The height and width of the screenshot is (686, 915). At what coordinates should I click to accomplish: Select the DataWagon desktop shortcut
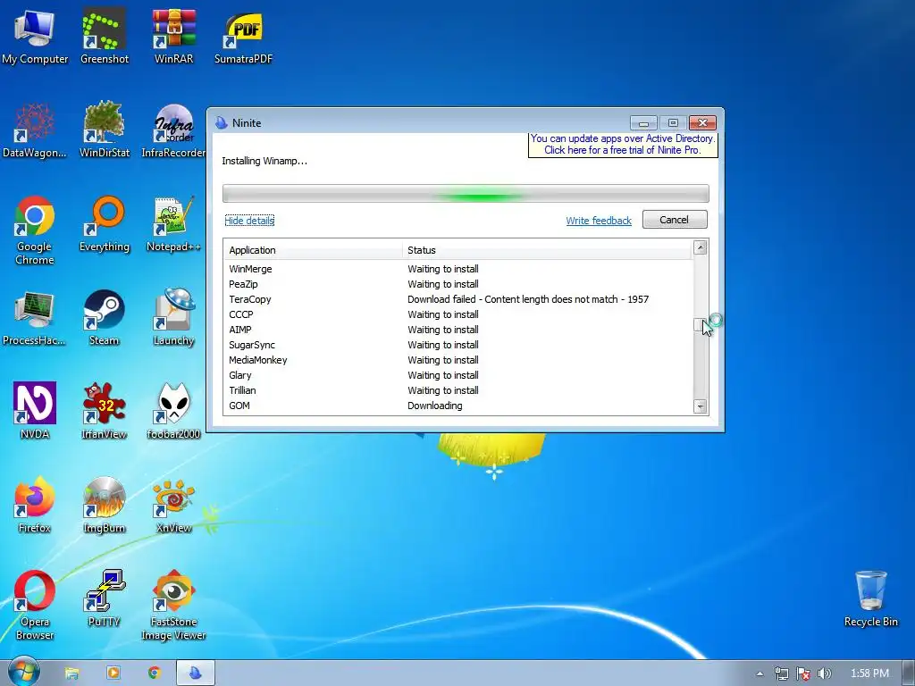(x=35, y=130)
